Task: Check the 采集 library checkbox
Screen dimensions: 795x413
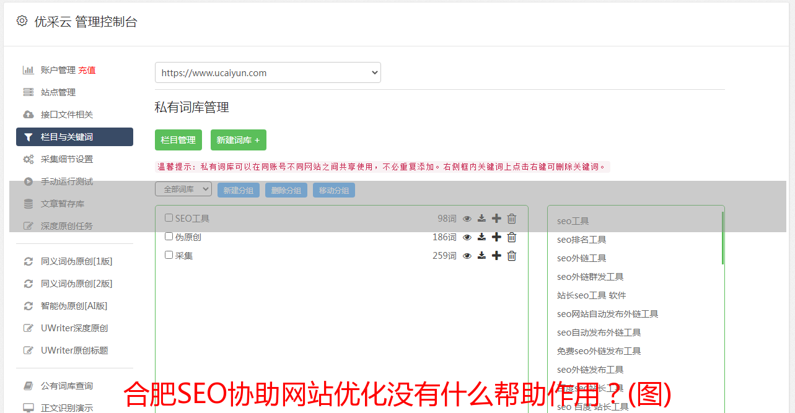Action: 169,255
